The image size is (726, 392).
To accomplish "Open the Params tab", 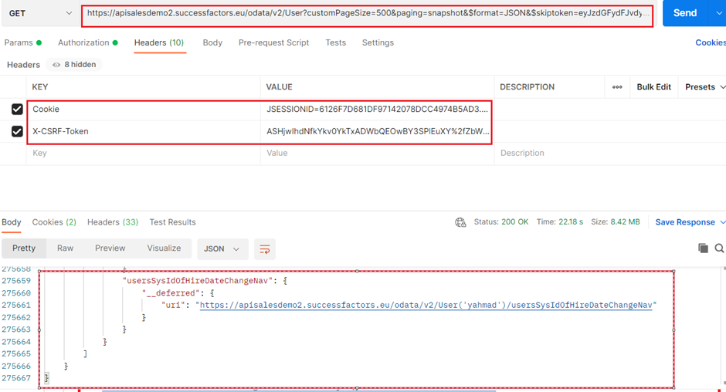I will click(22, 42).
